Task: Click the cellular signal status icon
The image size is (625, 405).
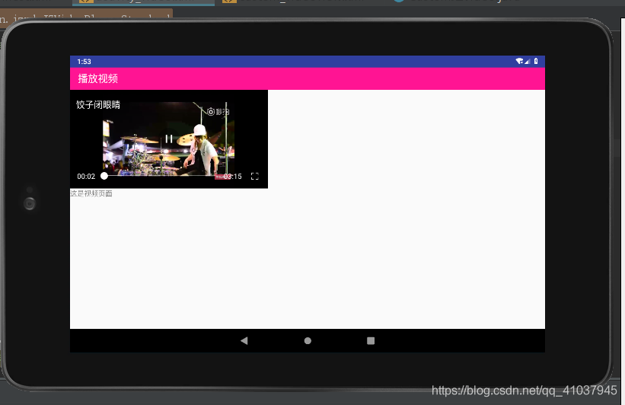Action: pyautogui.click(x=527, y=61)
